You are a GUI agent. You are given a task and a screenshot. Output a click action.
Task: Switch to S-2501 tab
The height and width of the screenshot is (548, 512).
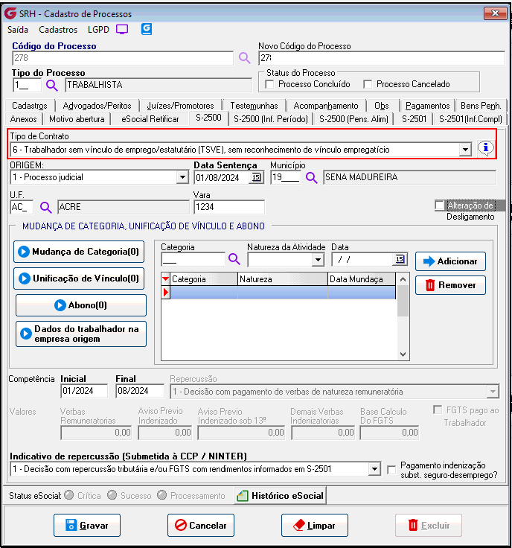tap(415, 119)
